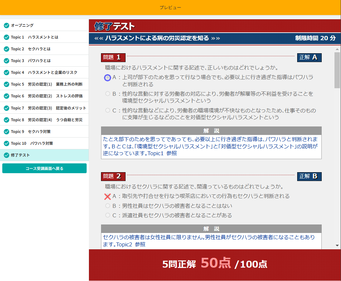The image size is (341, 281).
Task: Click the 正解 A badge for question 1
Action: [x=309, y=58]
